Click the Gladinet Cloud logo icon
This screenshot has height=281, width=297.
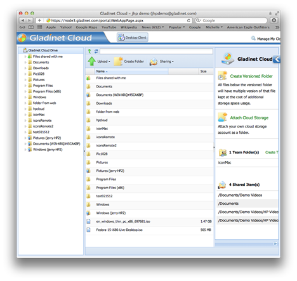[22, 38]
